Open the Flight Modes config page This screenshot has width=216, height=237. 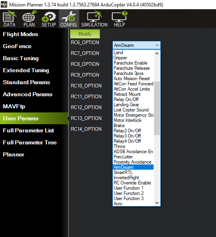coord(20,34)
